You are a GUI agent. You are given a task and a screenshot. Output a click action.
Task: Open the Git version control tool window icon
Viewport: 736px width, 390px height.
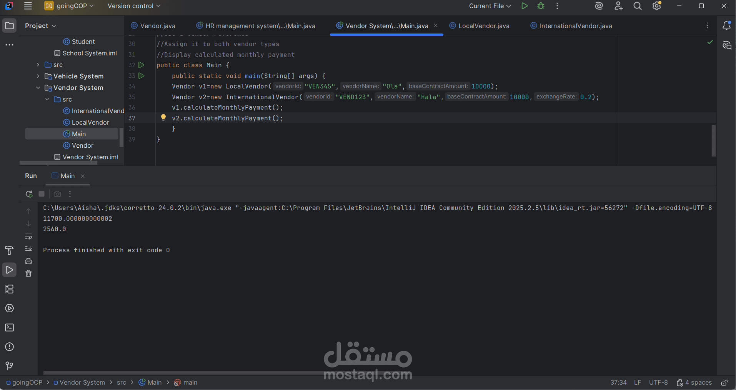(x=10, y=366)
